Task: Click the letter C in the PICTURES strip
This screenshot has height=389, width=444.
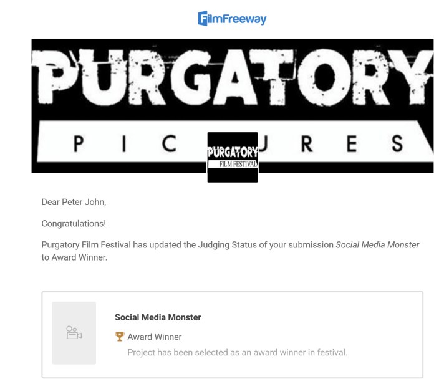Action: pos(168,144)
